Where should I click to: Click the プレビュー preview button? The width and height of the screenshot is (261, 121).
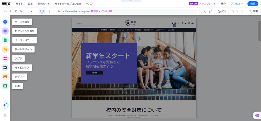click(x=237, y=4)
